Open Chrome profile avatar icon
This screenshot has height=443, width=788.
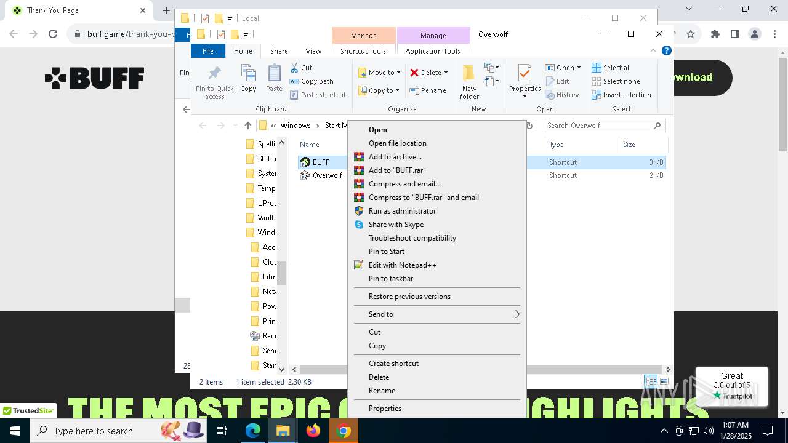754,34
